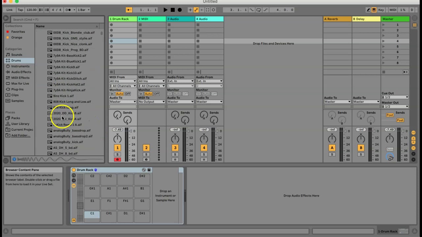The image size is (422, 237).
Task: Toggle track 1 activator button
Action: click(x=117, y=148)
